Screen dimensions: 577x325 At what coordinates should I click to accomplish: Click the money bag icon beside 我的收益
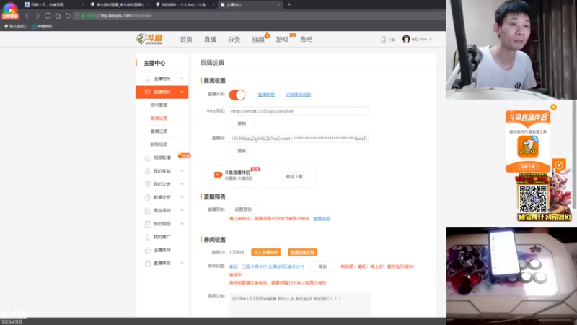(147, 171)
